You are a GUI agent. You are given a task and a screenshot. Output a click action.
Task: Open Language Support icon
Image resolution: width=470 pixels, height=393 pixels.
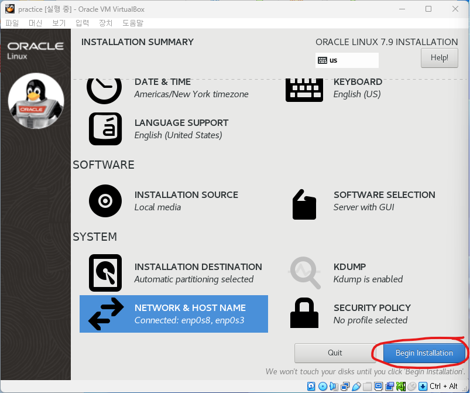click(105, 129)
